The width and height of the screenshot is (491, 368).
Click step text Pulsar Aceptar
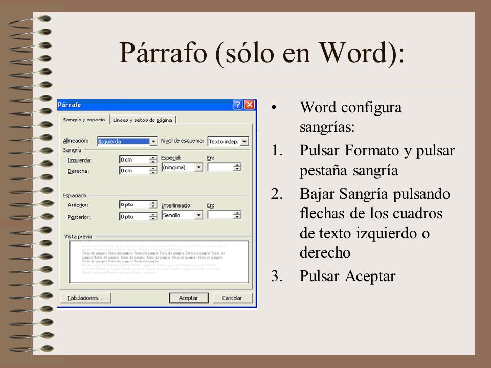348,276
